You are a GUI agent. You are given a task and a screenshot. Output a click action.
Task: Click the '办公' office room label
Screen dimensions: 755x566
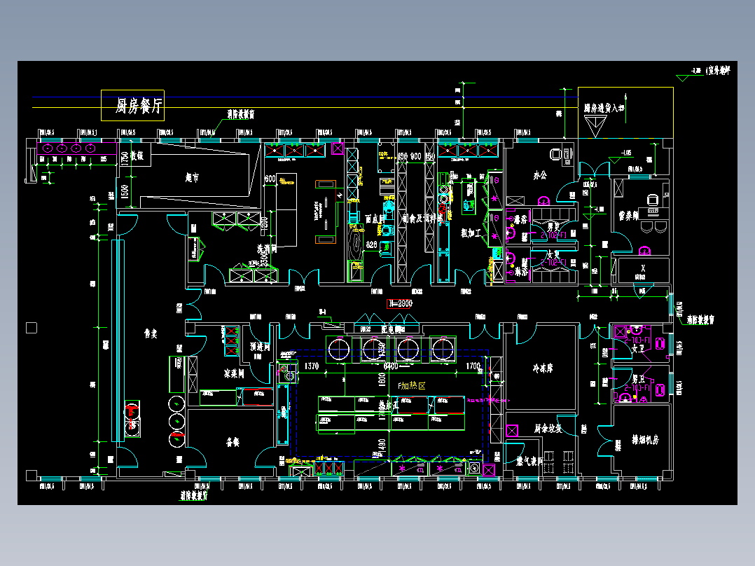pyautogui.click(x=540, y=175)
